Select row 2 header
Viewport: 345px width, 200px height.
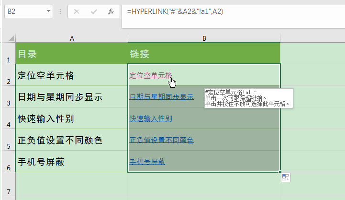[x=9, y=75]
